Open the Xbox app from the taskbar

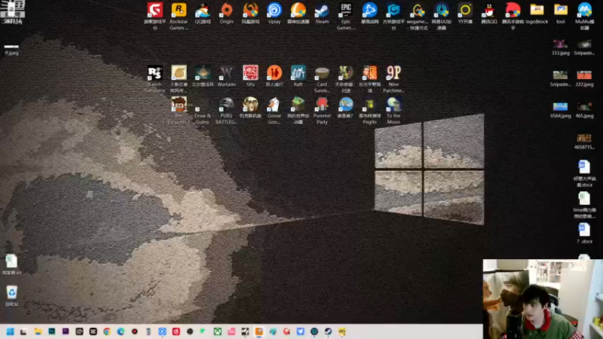[218, 331]
